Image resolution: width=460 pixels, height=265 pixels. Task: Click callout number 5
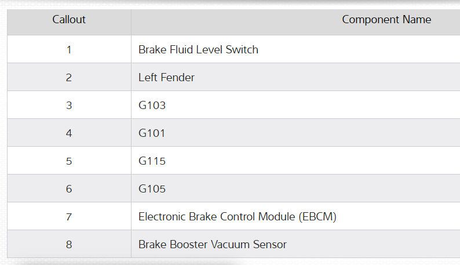coord(69,161)
